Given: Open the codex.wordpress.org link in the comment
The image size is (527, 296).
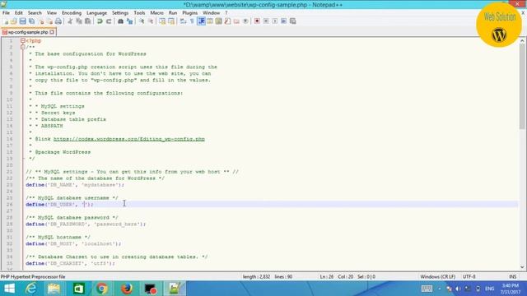Looking at the screenshot, I should [x=129, y=139].
